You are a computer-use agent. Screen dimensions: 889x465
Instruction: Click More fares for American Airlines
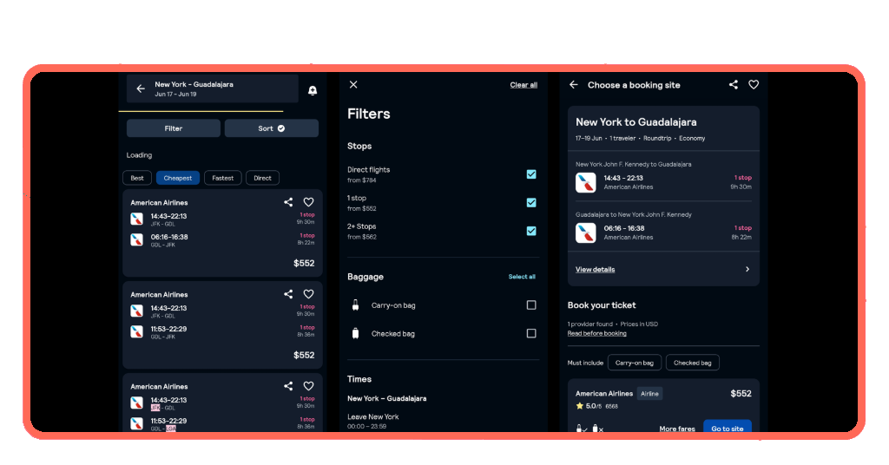[x=677, y=429]
